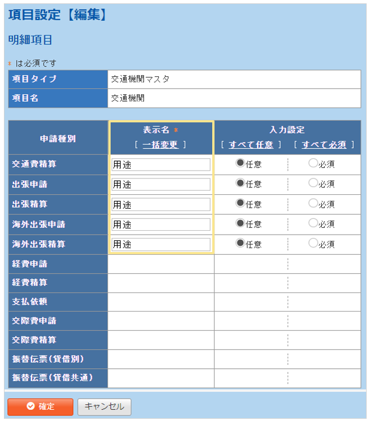Click the 交通費精算 display name field
The width and height of the screenshot is (370, 421).
[x=161, y=164]
